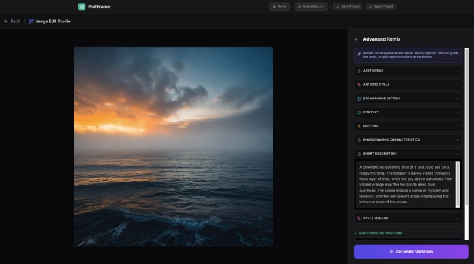Click the back arrow beside Advanced Remix
Image resolution: width=474 pixels, height=264 pixels.
(357, 39)
